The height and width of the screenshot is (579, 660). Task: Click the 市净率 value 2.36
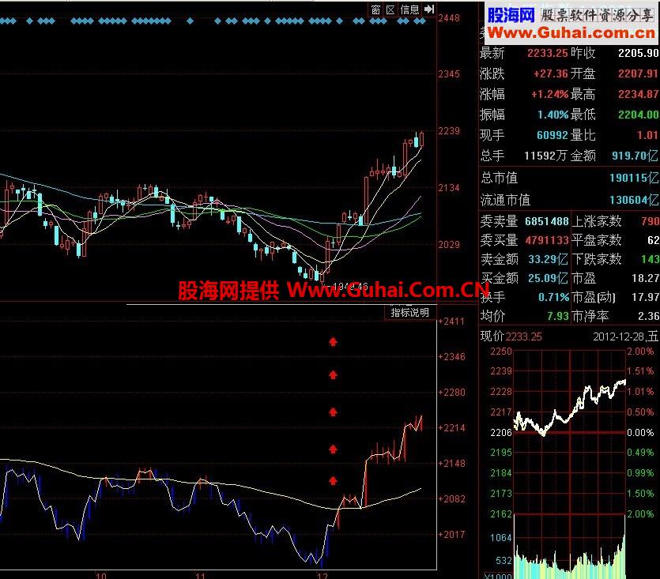coord(649,316)
